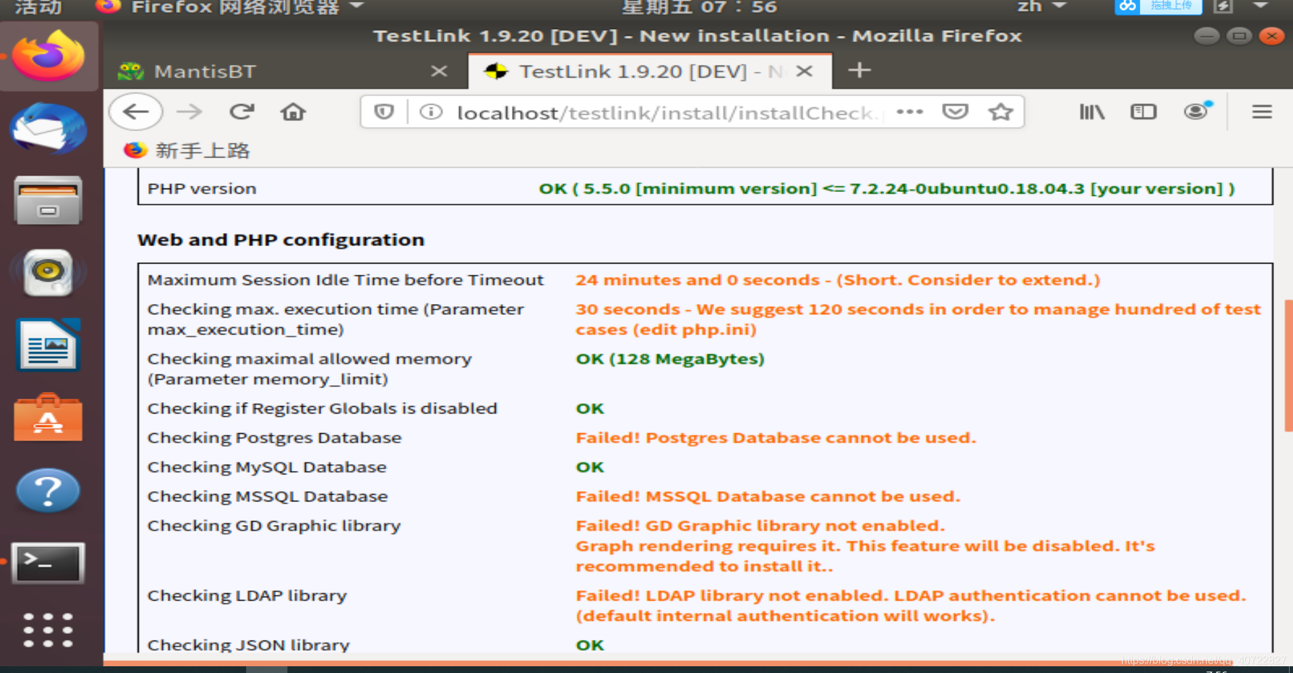Select 'Failed! Postgres Database cannot be used.' text

[776, 438]
